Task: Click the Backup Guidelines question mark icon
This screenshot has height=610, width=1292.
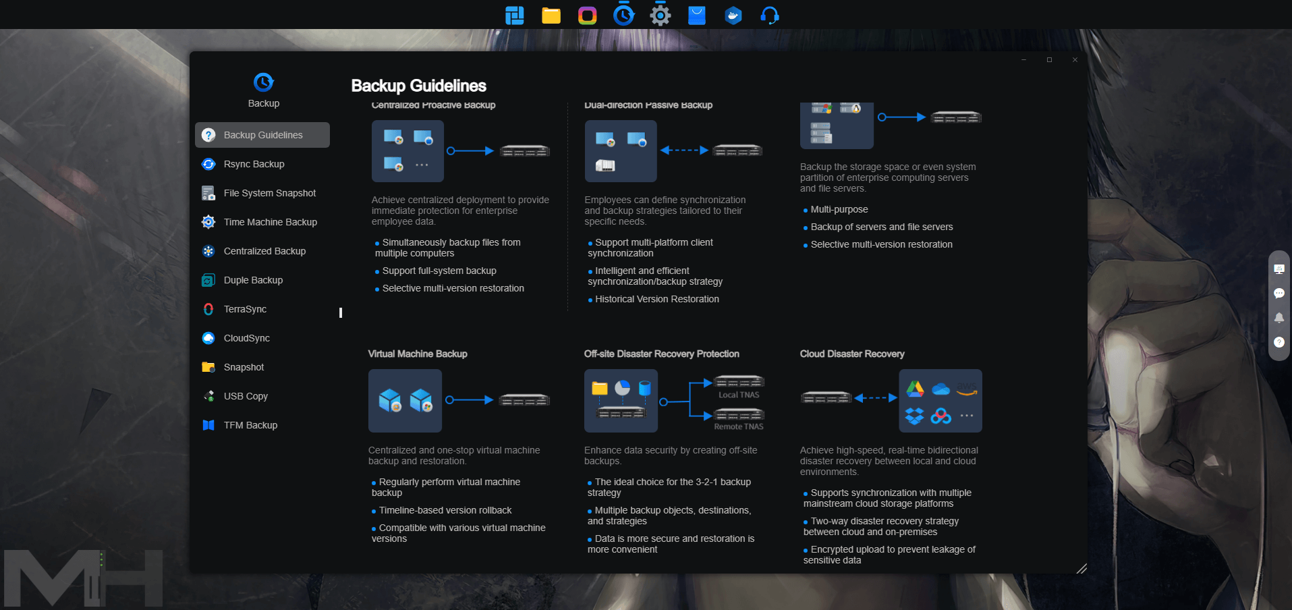Action: [x=208, y=135]
